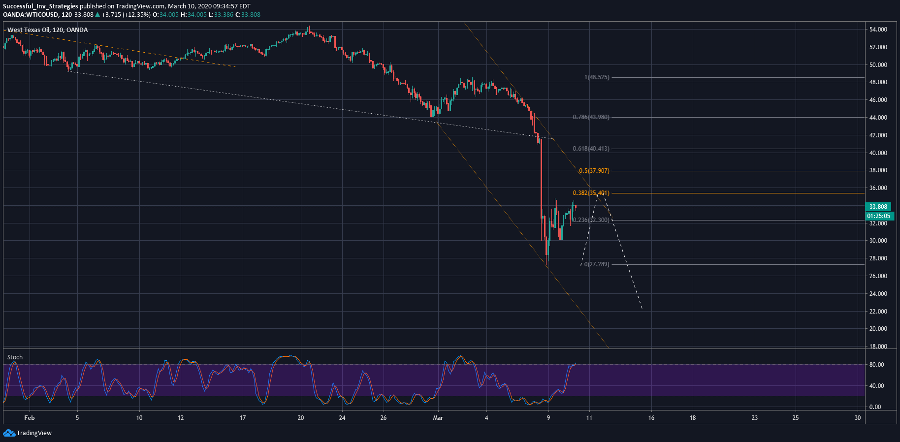Click the 40.00 value on Stoch scale
The height and width of the screenshot is (442, 900).
coord(876,386)
